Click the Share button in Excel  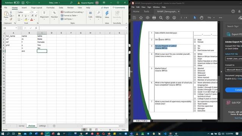[105, 8]
